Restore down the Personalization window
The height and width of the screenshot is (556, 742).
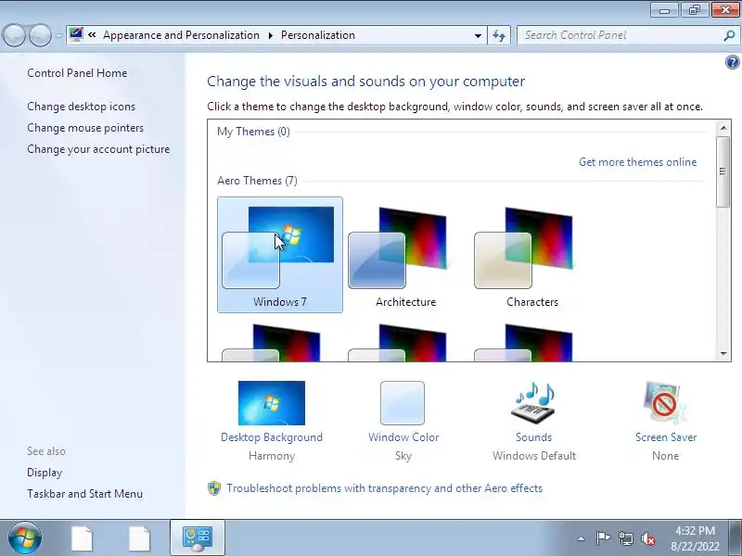pos(694,10)
